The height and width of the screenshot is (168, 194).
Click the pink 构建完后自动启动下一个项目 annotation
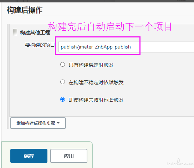coord(110,27)
